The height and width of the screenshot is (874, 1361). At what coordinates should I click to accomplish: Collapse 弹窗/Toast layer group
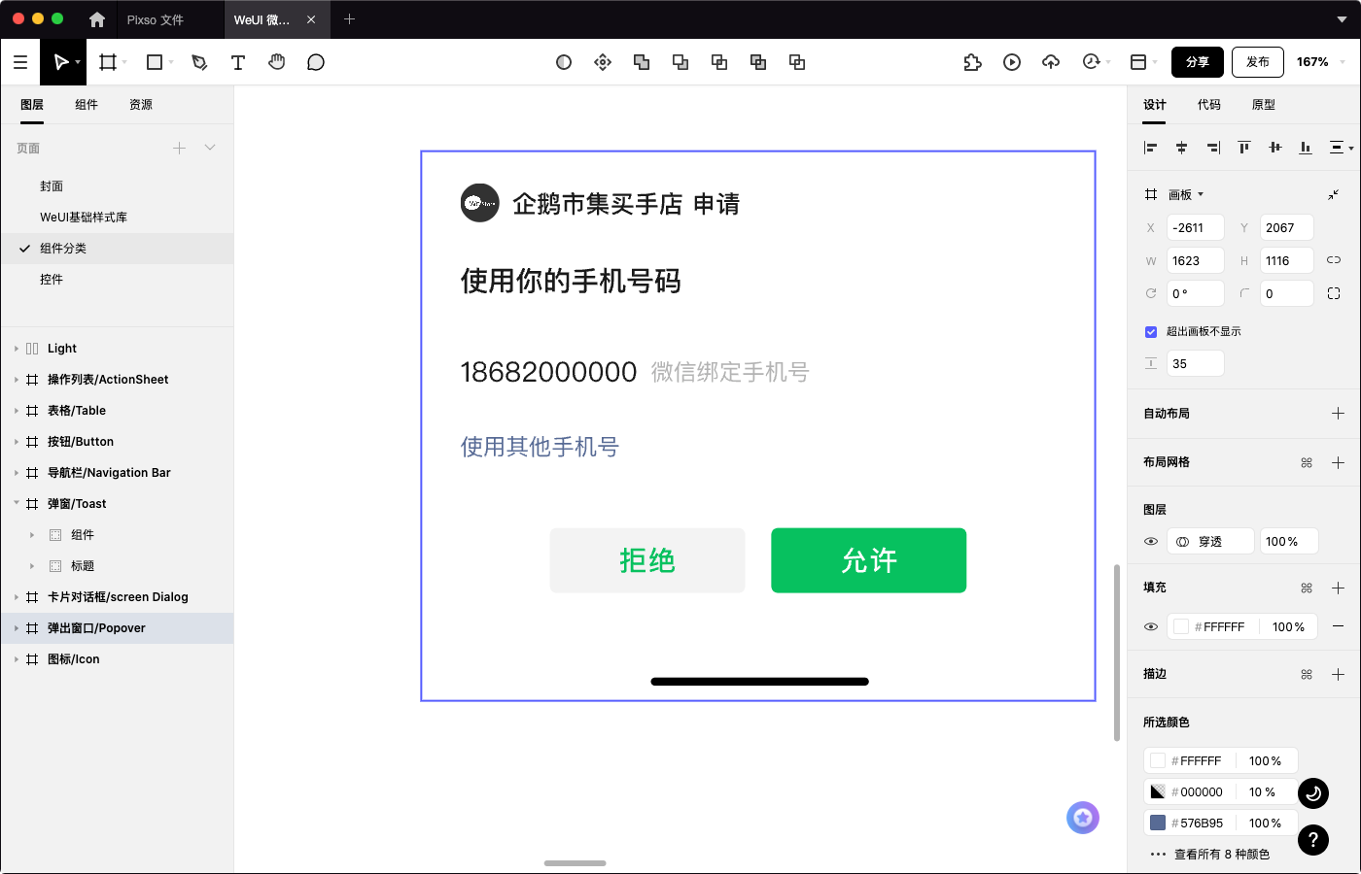coord(17,504)
